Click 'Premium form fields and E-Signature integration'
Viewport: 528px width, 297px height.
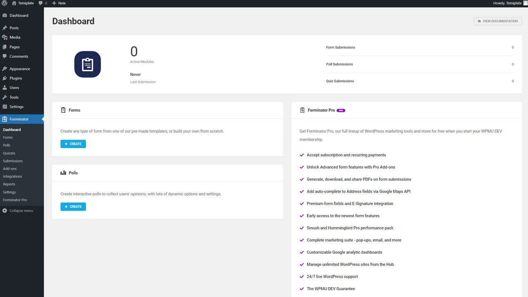[x=350, y=204]
